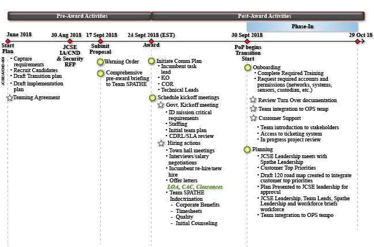Click the star icon beside Teaming Agreement
374x247 pixels.
point(9,98)
